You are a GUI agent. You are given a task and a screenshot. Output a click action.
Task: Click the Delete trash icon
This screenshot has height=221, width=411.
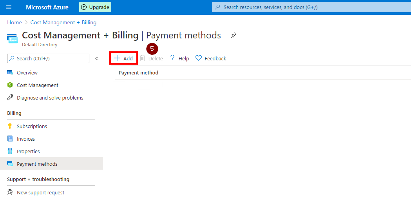click(x=142, y=58)
